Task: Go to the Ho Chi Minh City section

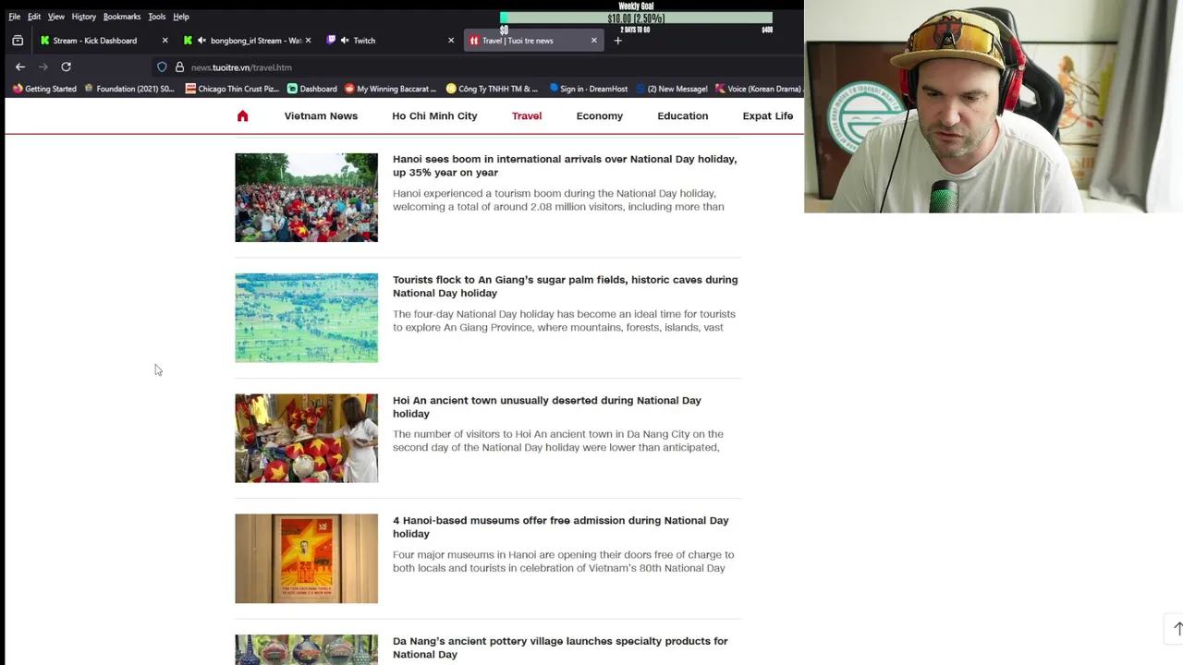Action: (434, 115)
